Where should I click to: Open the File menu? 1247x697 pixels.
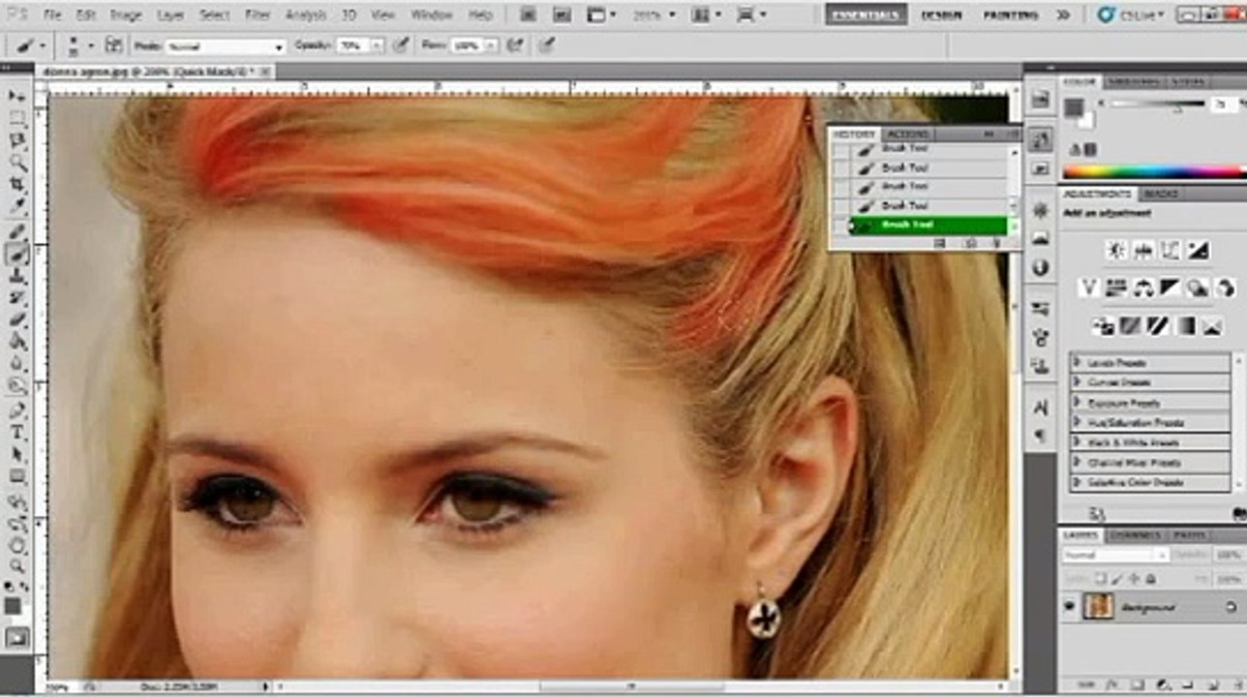tap(52, 15)
